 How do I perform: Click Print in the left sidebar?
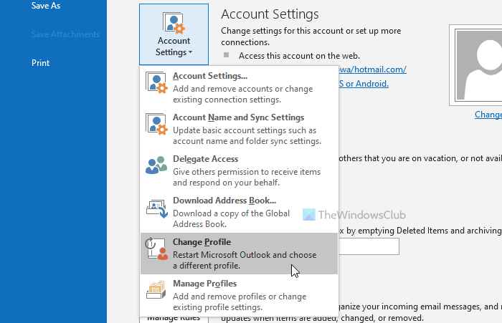40,63
